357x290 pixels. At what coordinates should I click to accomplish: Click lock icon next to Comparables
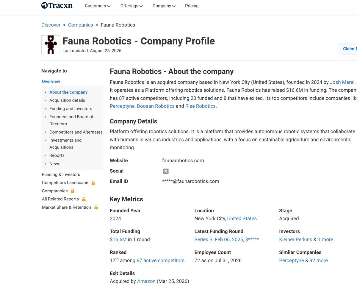click(73, 191)
